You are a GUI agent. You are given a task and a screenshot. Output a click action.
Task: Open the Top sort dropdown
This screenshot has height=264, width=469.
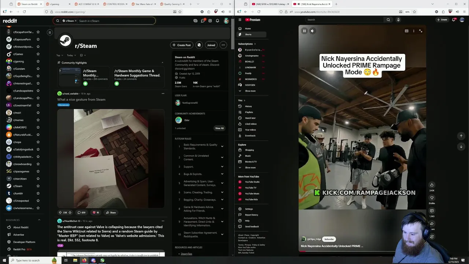[x=60, y=55]
